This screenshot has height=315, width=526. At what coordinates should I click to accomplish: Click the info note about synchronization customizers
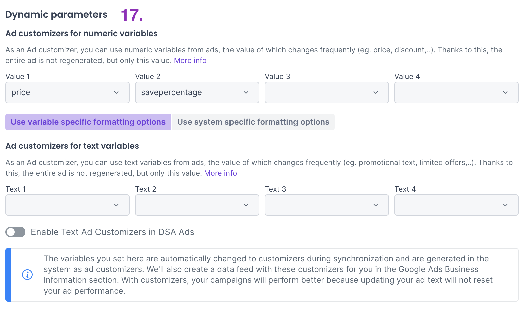coord(268,275)
